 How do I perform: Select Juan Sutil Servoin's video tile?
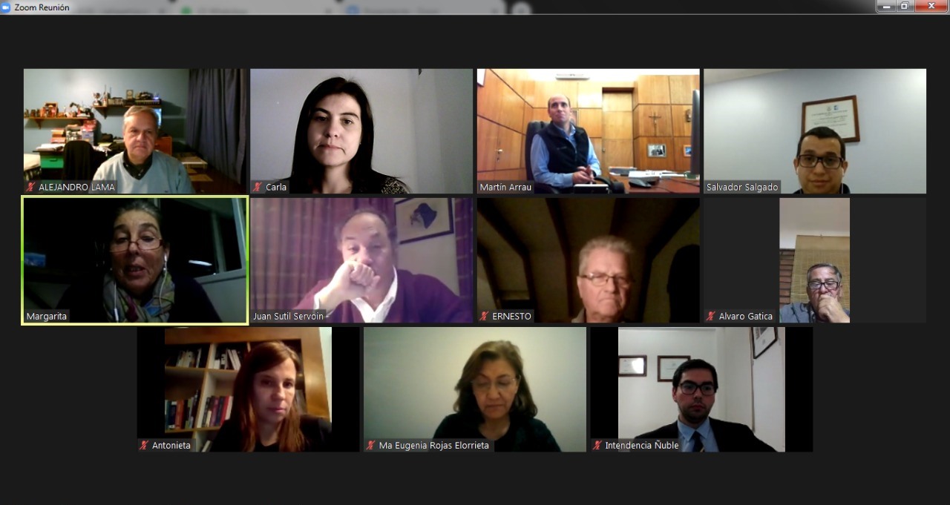point(361,260)
